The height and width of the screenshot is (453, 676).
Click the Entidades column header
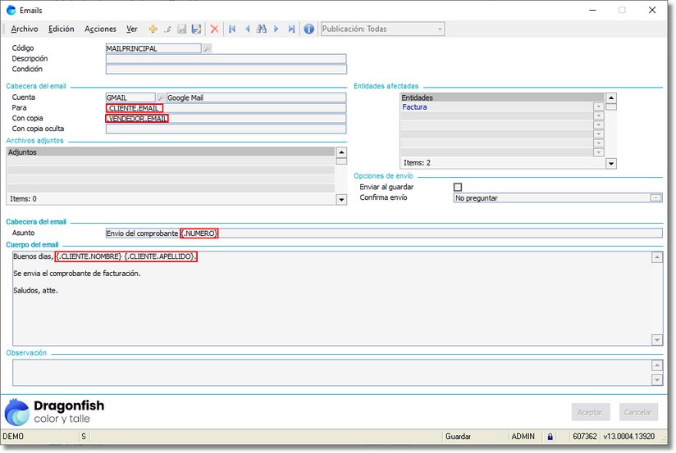coord(502,97)
